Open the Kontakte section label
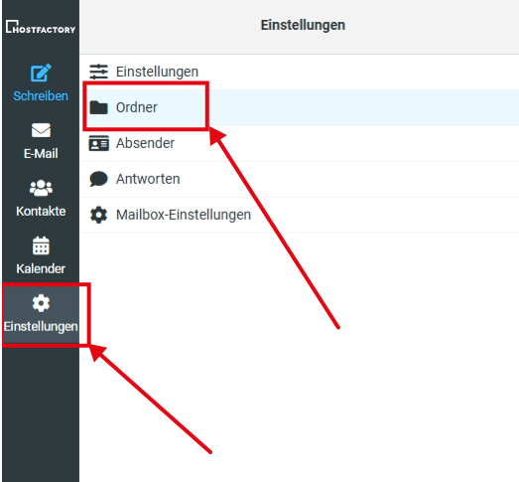The image size is (519, 482). point(41,211)
